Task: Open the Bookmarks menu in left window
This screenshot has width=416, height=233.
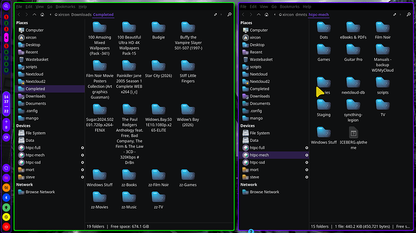Action: tap(65, 7)
